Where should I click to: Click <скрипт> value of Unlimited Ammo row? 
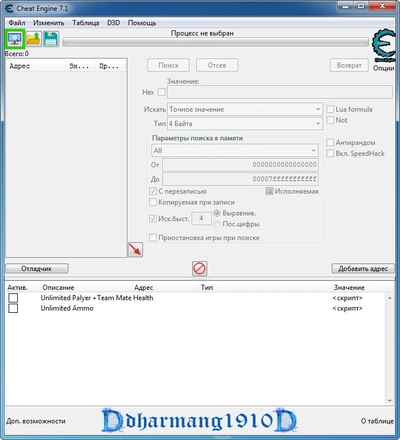click(x=347, y=308)
